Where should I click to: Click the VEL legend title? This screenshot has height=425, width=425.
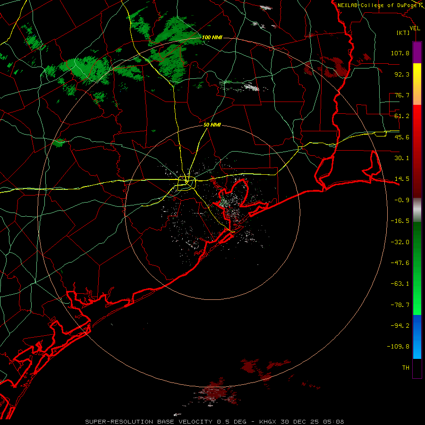coord(415,28)
